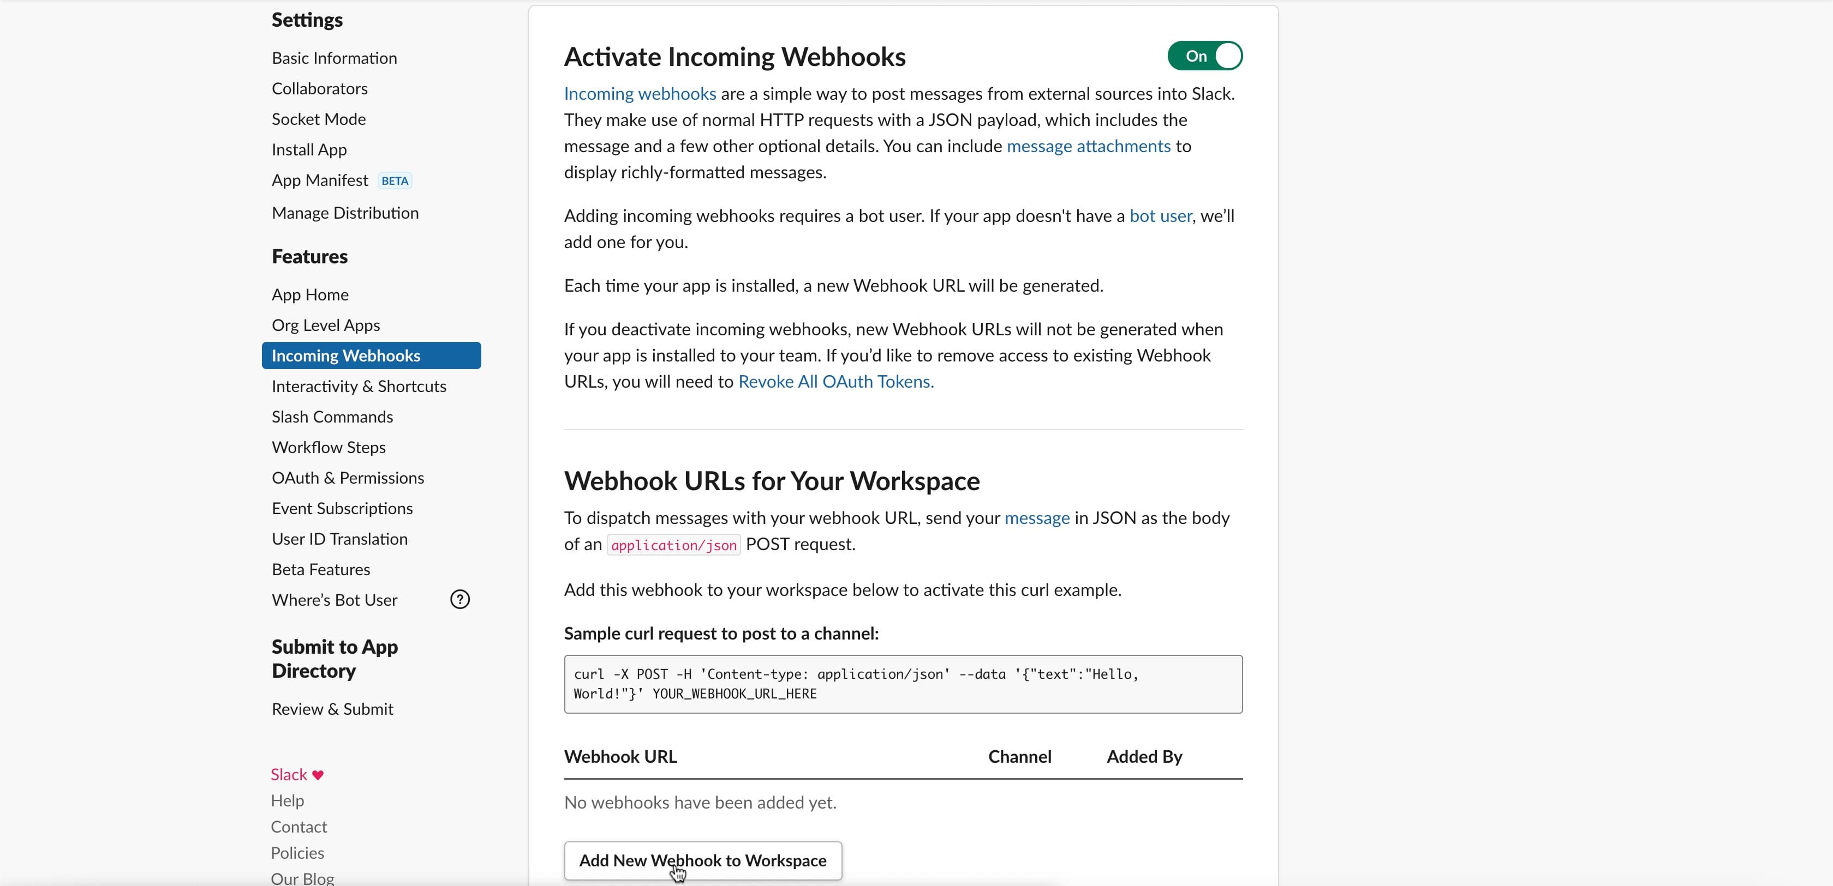The image size is (1833, 886).
Task: Click Where's Bot User help icon
Action: (459, 599)
